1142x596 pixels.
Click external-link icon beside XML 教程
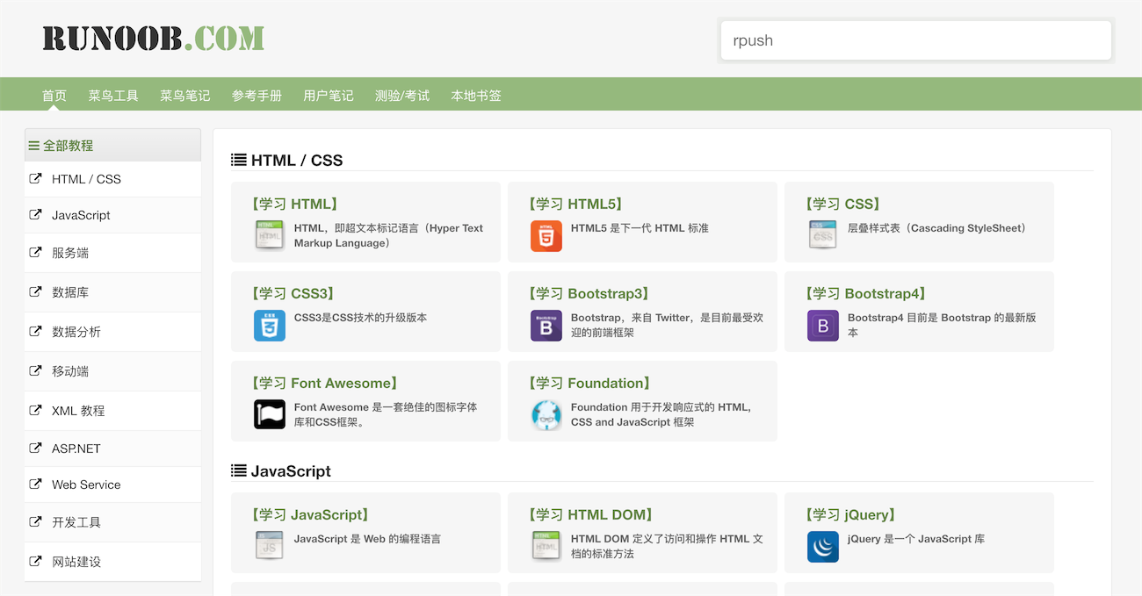click(36, 411)
